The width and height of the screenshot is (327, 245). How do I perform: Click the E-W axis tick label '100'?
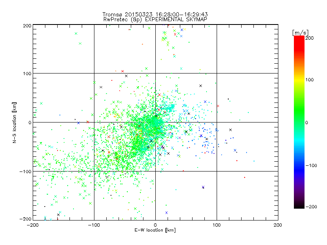click(217, 225)
